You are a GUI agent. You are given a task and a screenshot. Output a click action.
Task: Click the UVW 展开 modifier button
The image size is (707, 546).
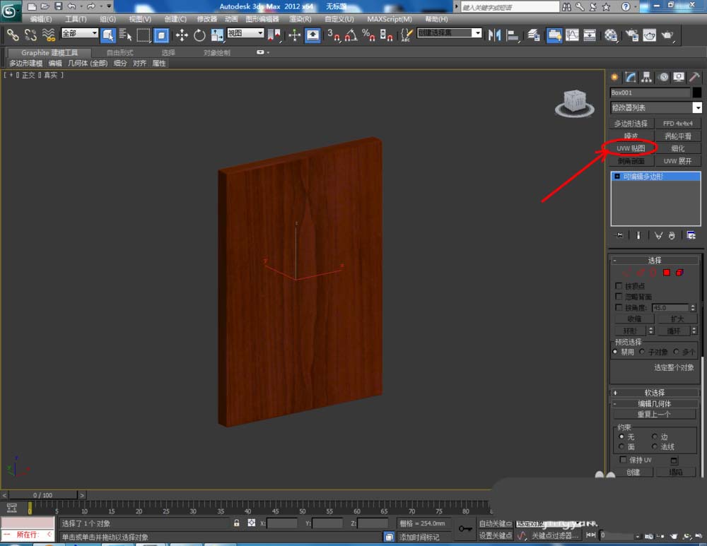point(678,161)
